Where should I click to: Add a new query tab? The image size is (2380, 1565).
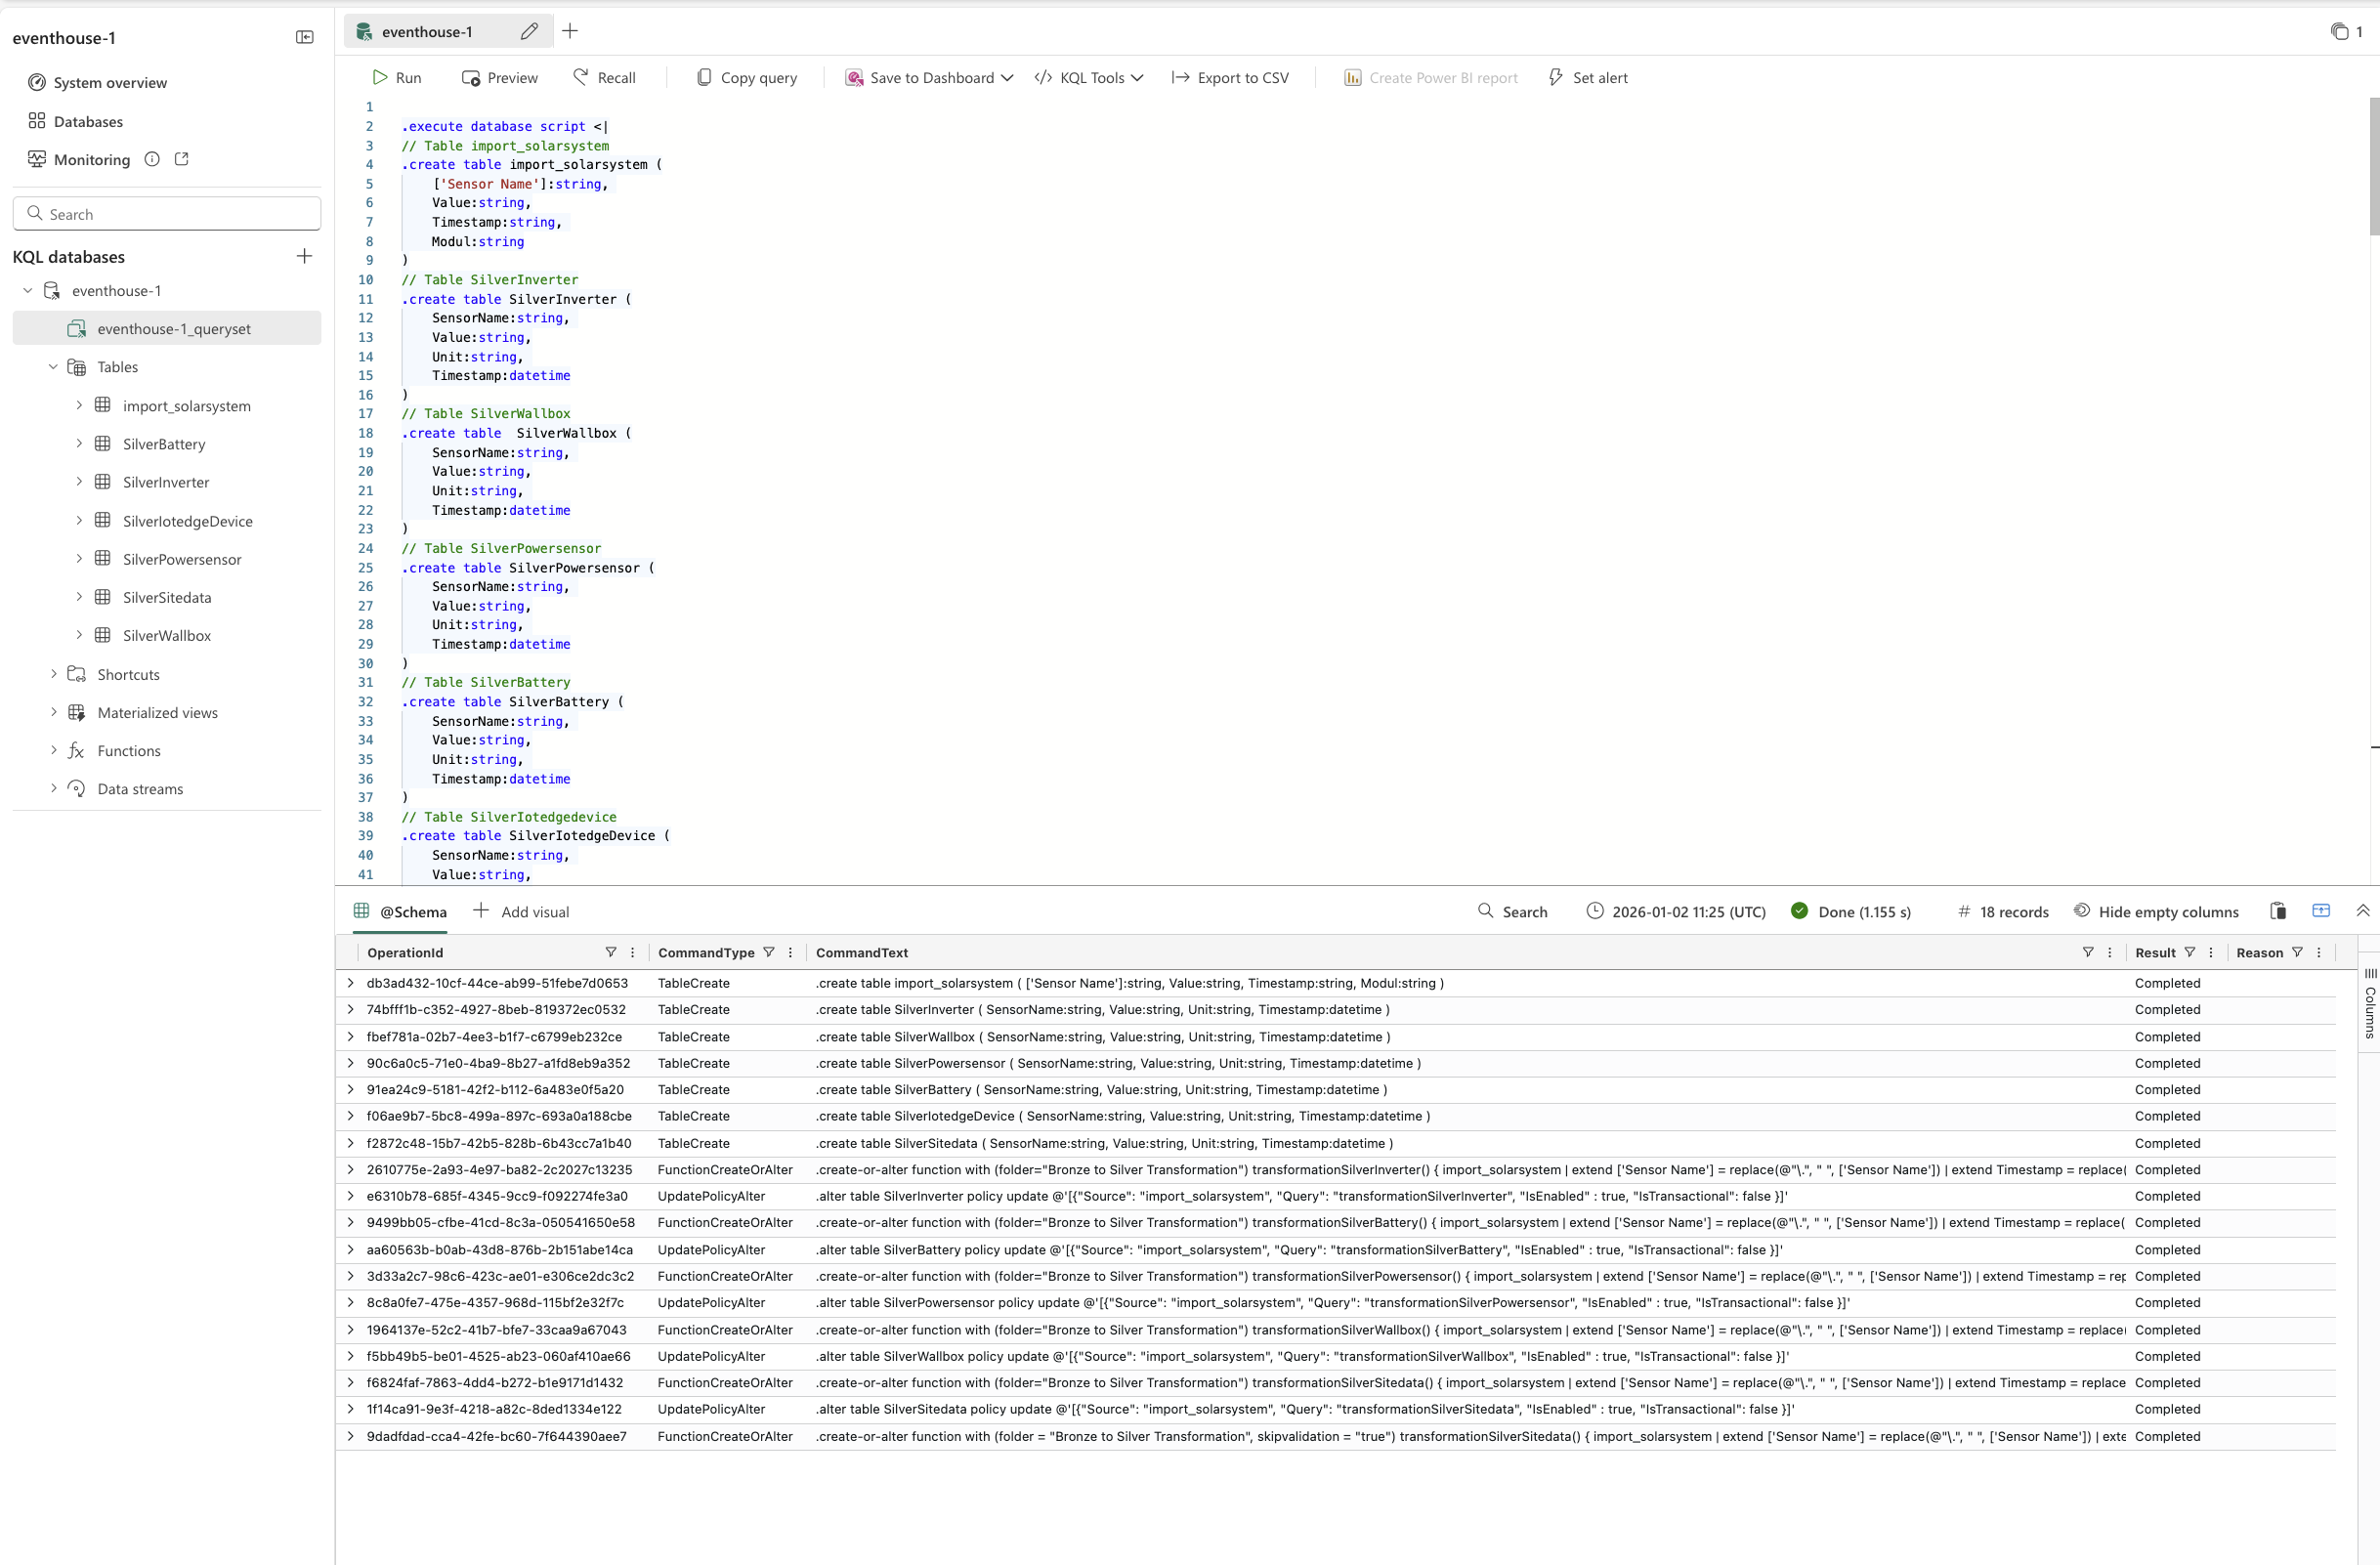tap(570, 32)
